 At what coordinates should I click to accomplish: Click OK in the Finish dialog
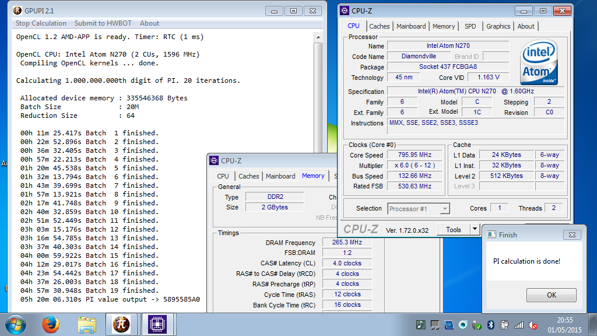552,295
